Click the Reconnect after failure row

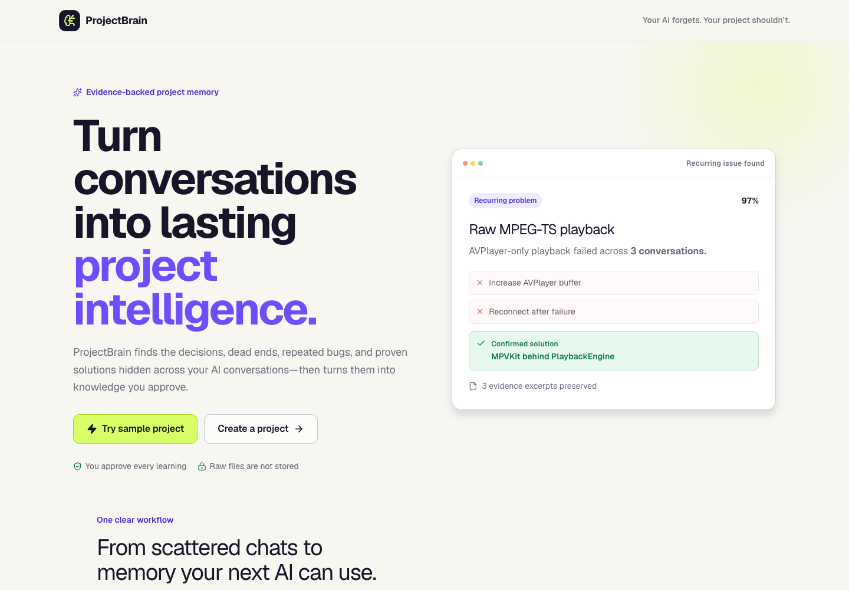(614, 312)
